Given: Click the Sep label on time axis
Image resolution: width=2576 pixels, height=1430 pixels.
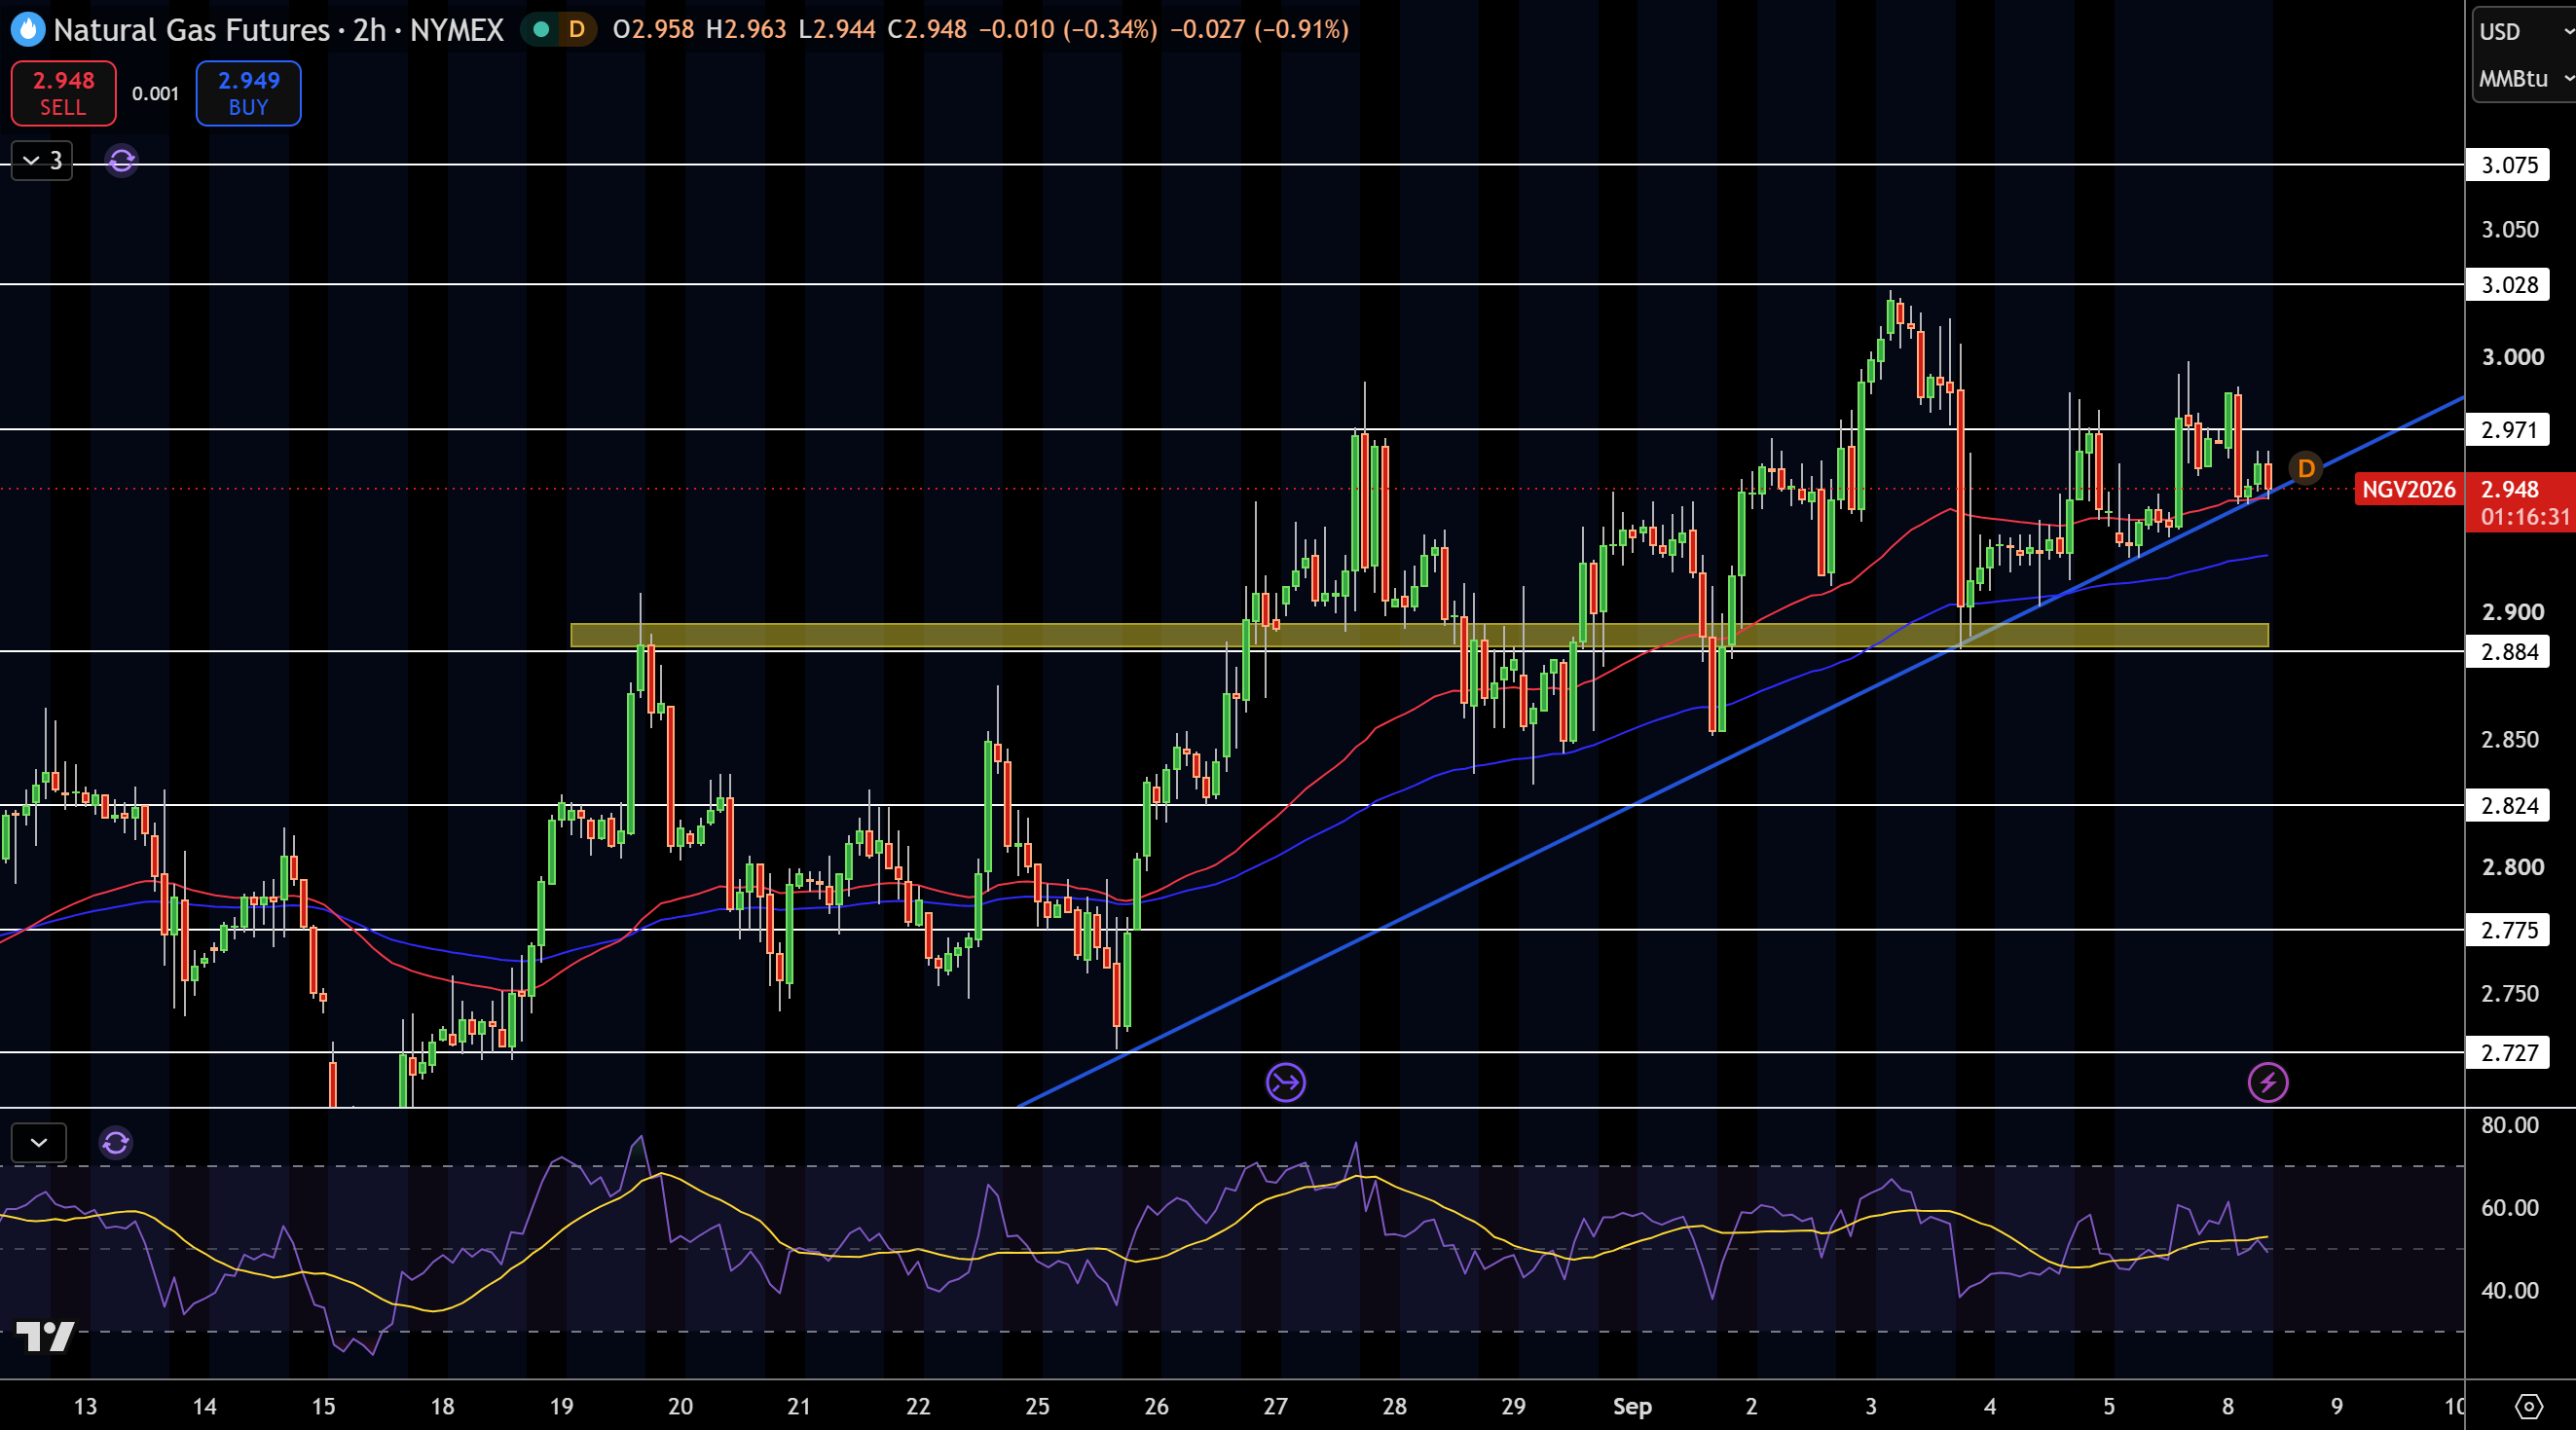Looking at the screenshot, I should point(1632,1406).
